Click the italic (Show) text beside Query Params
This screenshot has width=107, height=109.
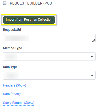pos(29,103)
